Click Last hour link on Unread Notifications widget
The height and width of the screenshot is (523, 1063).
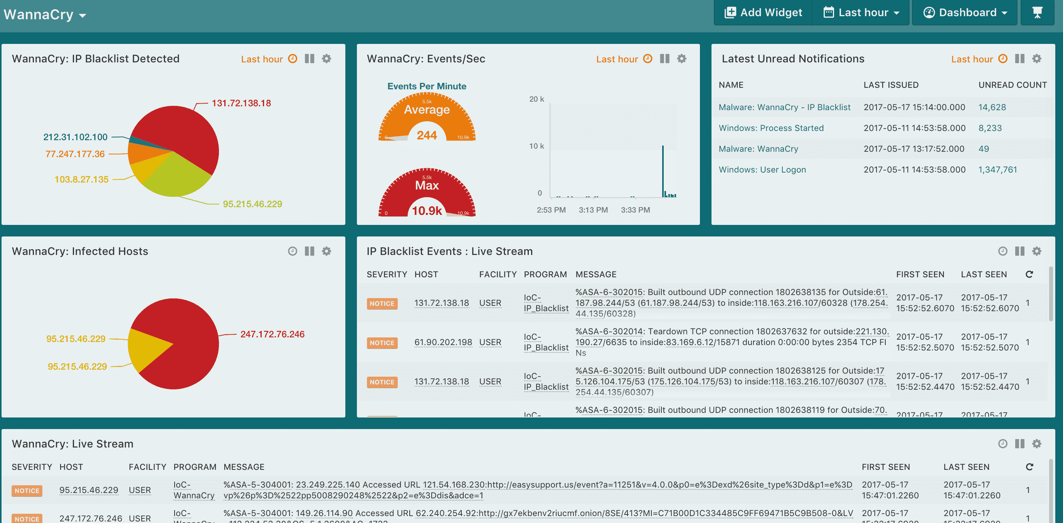tap(972, 59)
